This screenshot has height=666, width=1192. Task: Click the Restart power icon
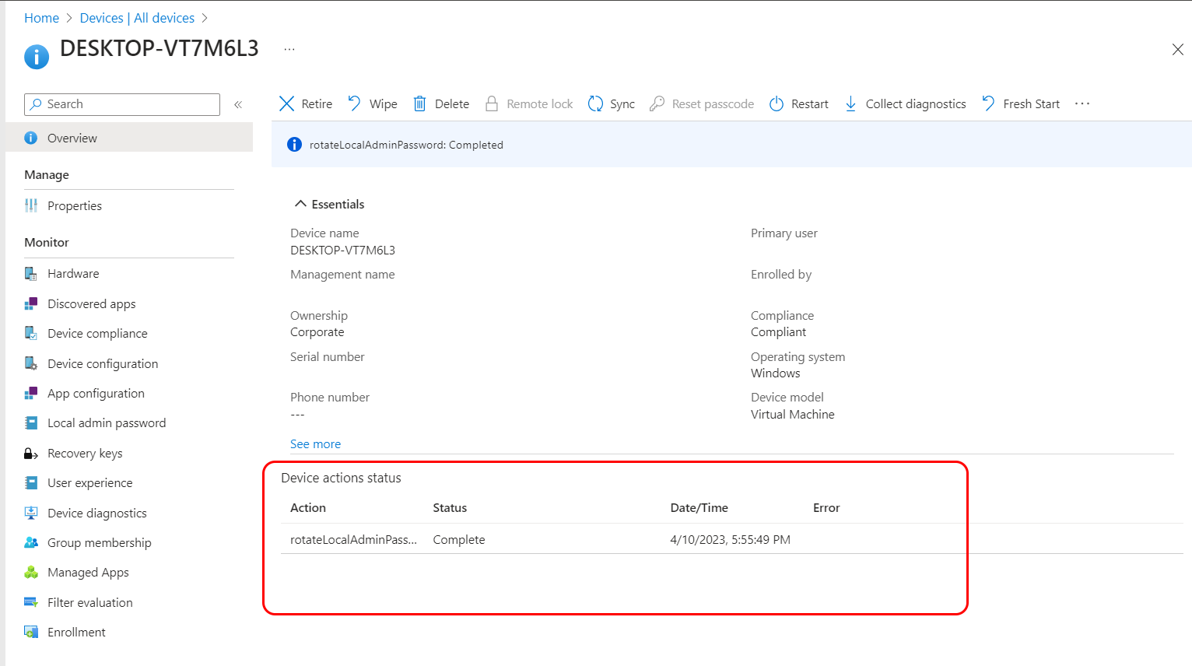(777, 103)
